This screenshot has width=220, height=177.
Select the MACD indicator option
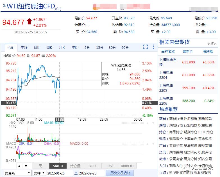(x=58, y=166)
